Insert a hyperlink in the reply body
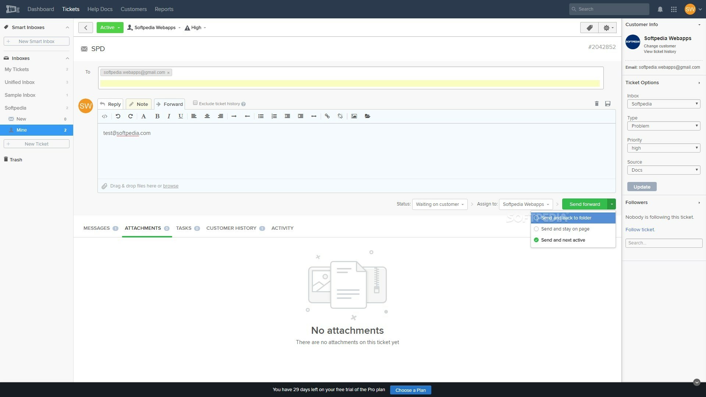This screenshot has height=397, width=706. coord(327,116)
